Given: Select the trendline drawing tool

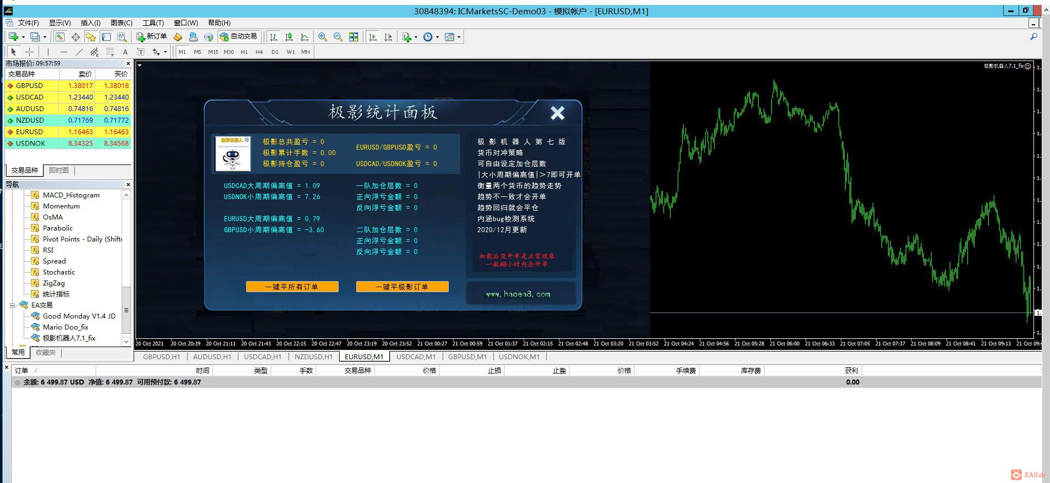Looking at the screenshot, I should click(79, 52).
